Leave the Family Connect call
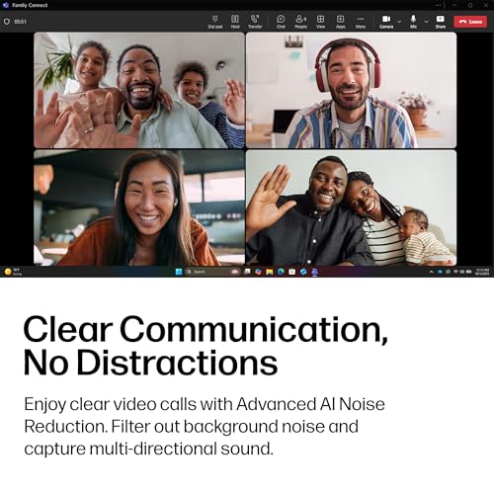This screenshot has width=494, height=494. 470,22
